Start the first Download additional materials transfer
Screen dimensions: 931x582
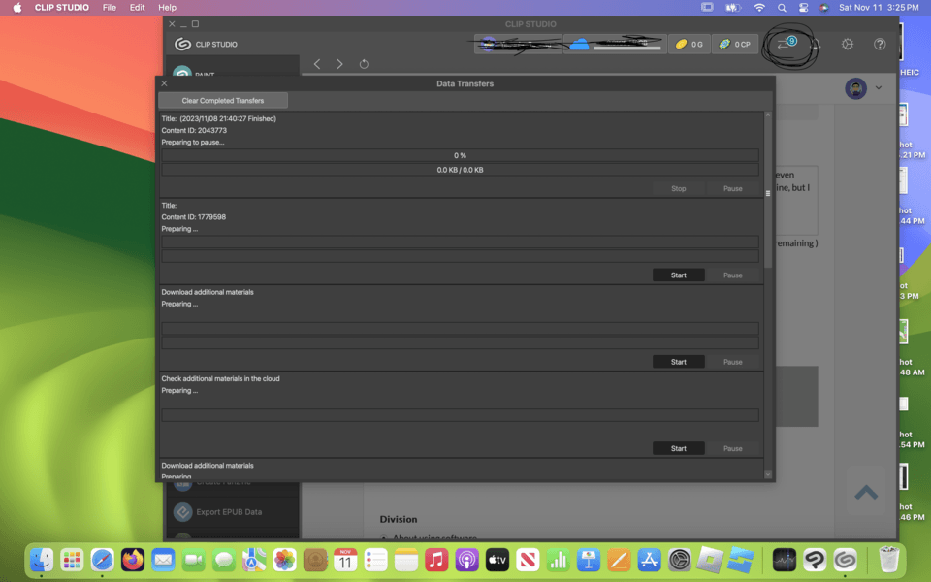(x=678, y=362)
